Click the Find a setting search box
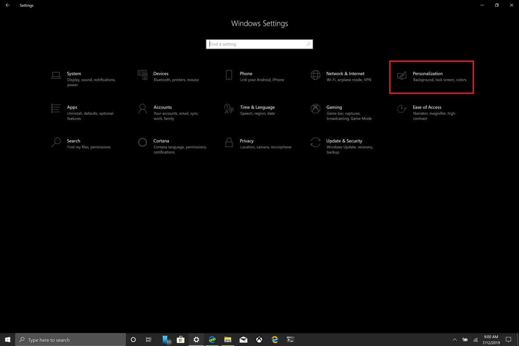The height and width of the screenshot is (346, 519). 259,44
